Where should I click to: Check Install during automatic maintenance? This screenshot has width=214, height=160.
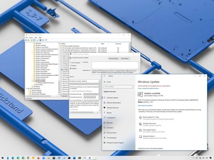pyautogui.click(x=71, y=91)
